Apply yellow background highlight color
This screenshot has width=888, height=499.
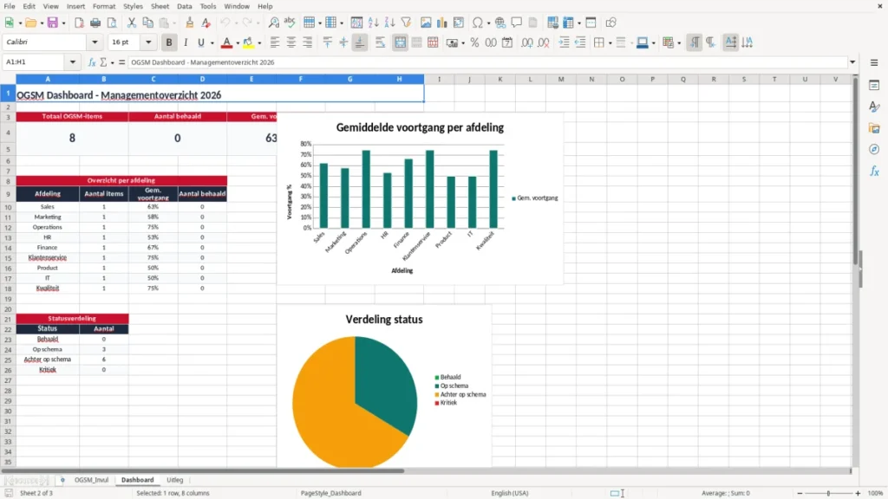pos(249,42)
